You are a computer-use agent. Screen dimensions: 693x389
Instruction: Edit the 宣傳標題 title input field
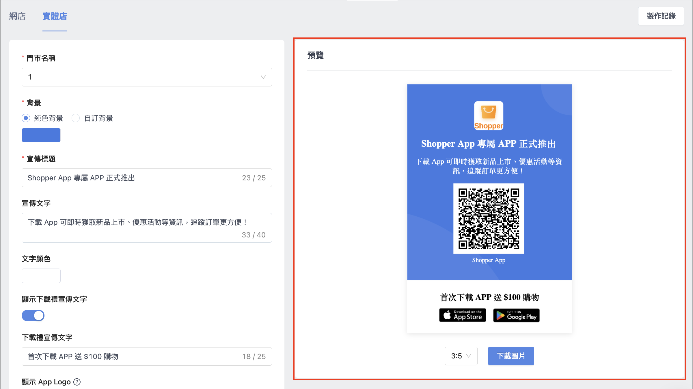tap(147, 178)
